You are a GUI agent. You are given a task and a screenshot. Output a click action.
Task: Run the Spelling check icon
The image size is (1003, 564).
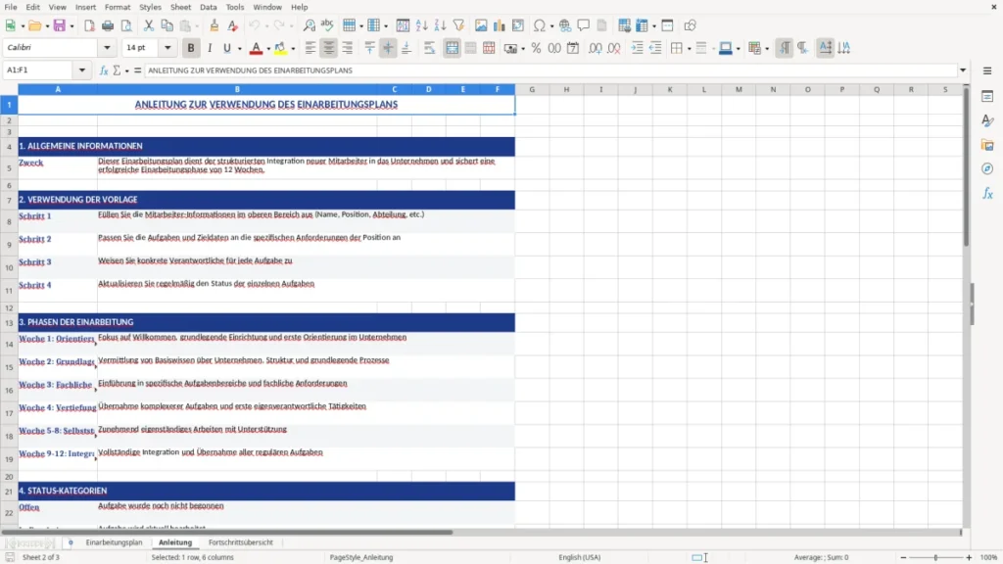pos(327,25)
